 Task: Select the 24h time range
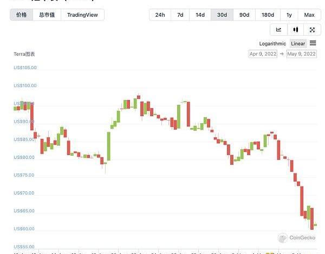[x=160, y=15]
